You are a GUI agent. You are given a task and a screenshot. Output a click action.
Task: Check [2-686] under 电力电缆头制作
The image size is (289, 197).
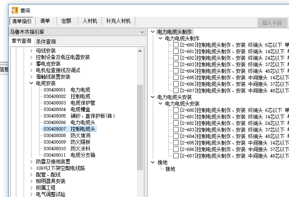[x=176, y=84]
